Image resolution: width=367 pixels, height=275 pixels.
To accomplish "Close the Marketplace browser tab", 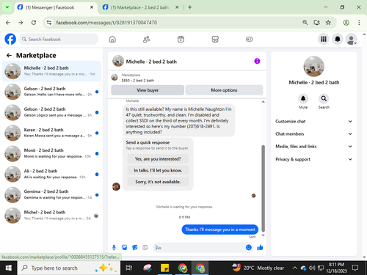I will tap(177, 7).
